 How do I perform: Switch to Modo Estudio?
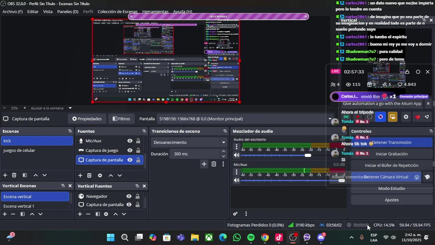click(391, 188)
